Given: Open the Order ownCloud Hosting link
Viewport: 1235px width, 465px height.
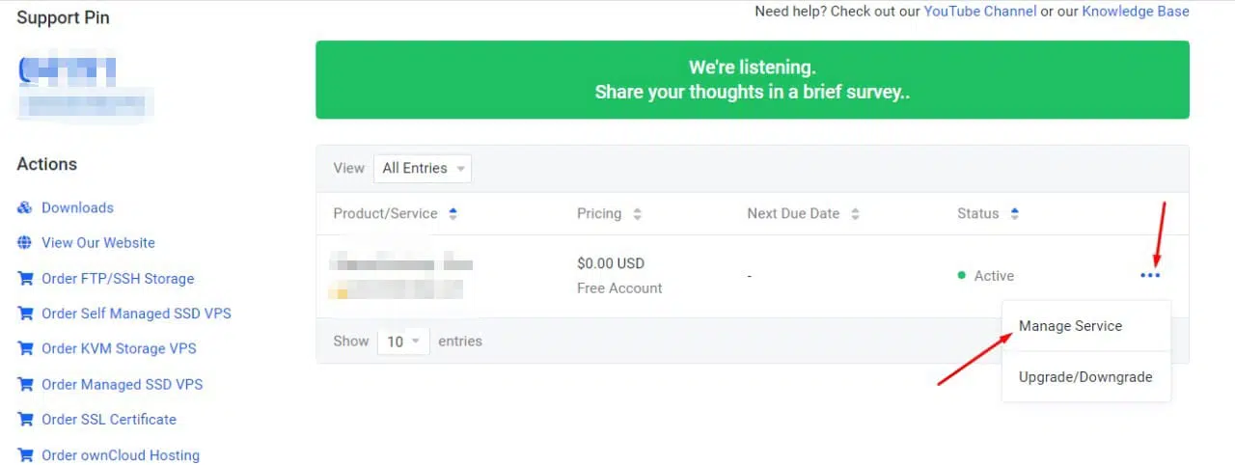Looking at the screenshot, I should point(121,455).
